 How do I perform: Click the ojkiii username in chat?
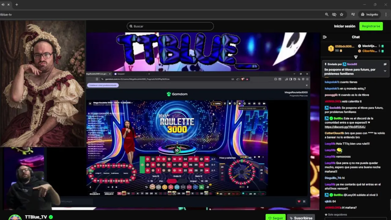coord(328,201)
